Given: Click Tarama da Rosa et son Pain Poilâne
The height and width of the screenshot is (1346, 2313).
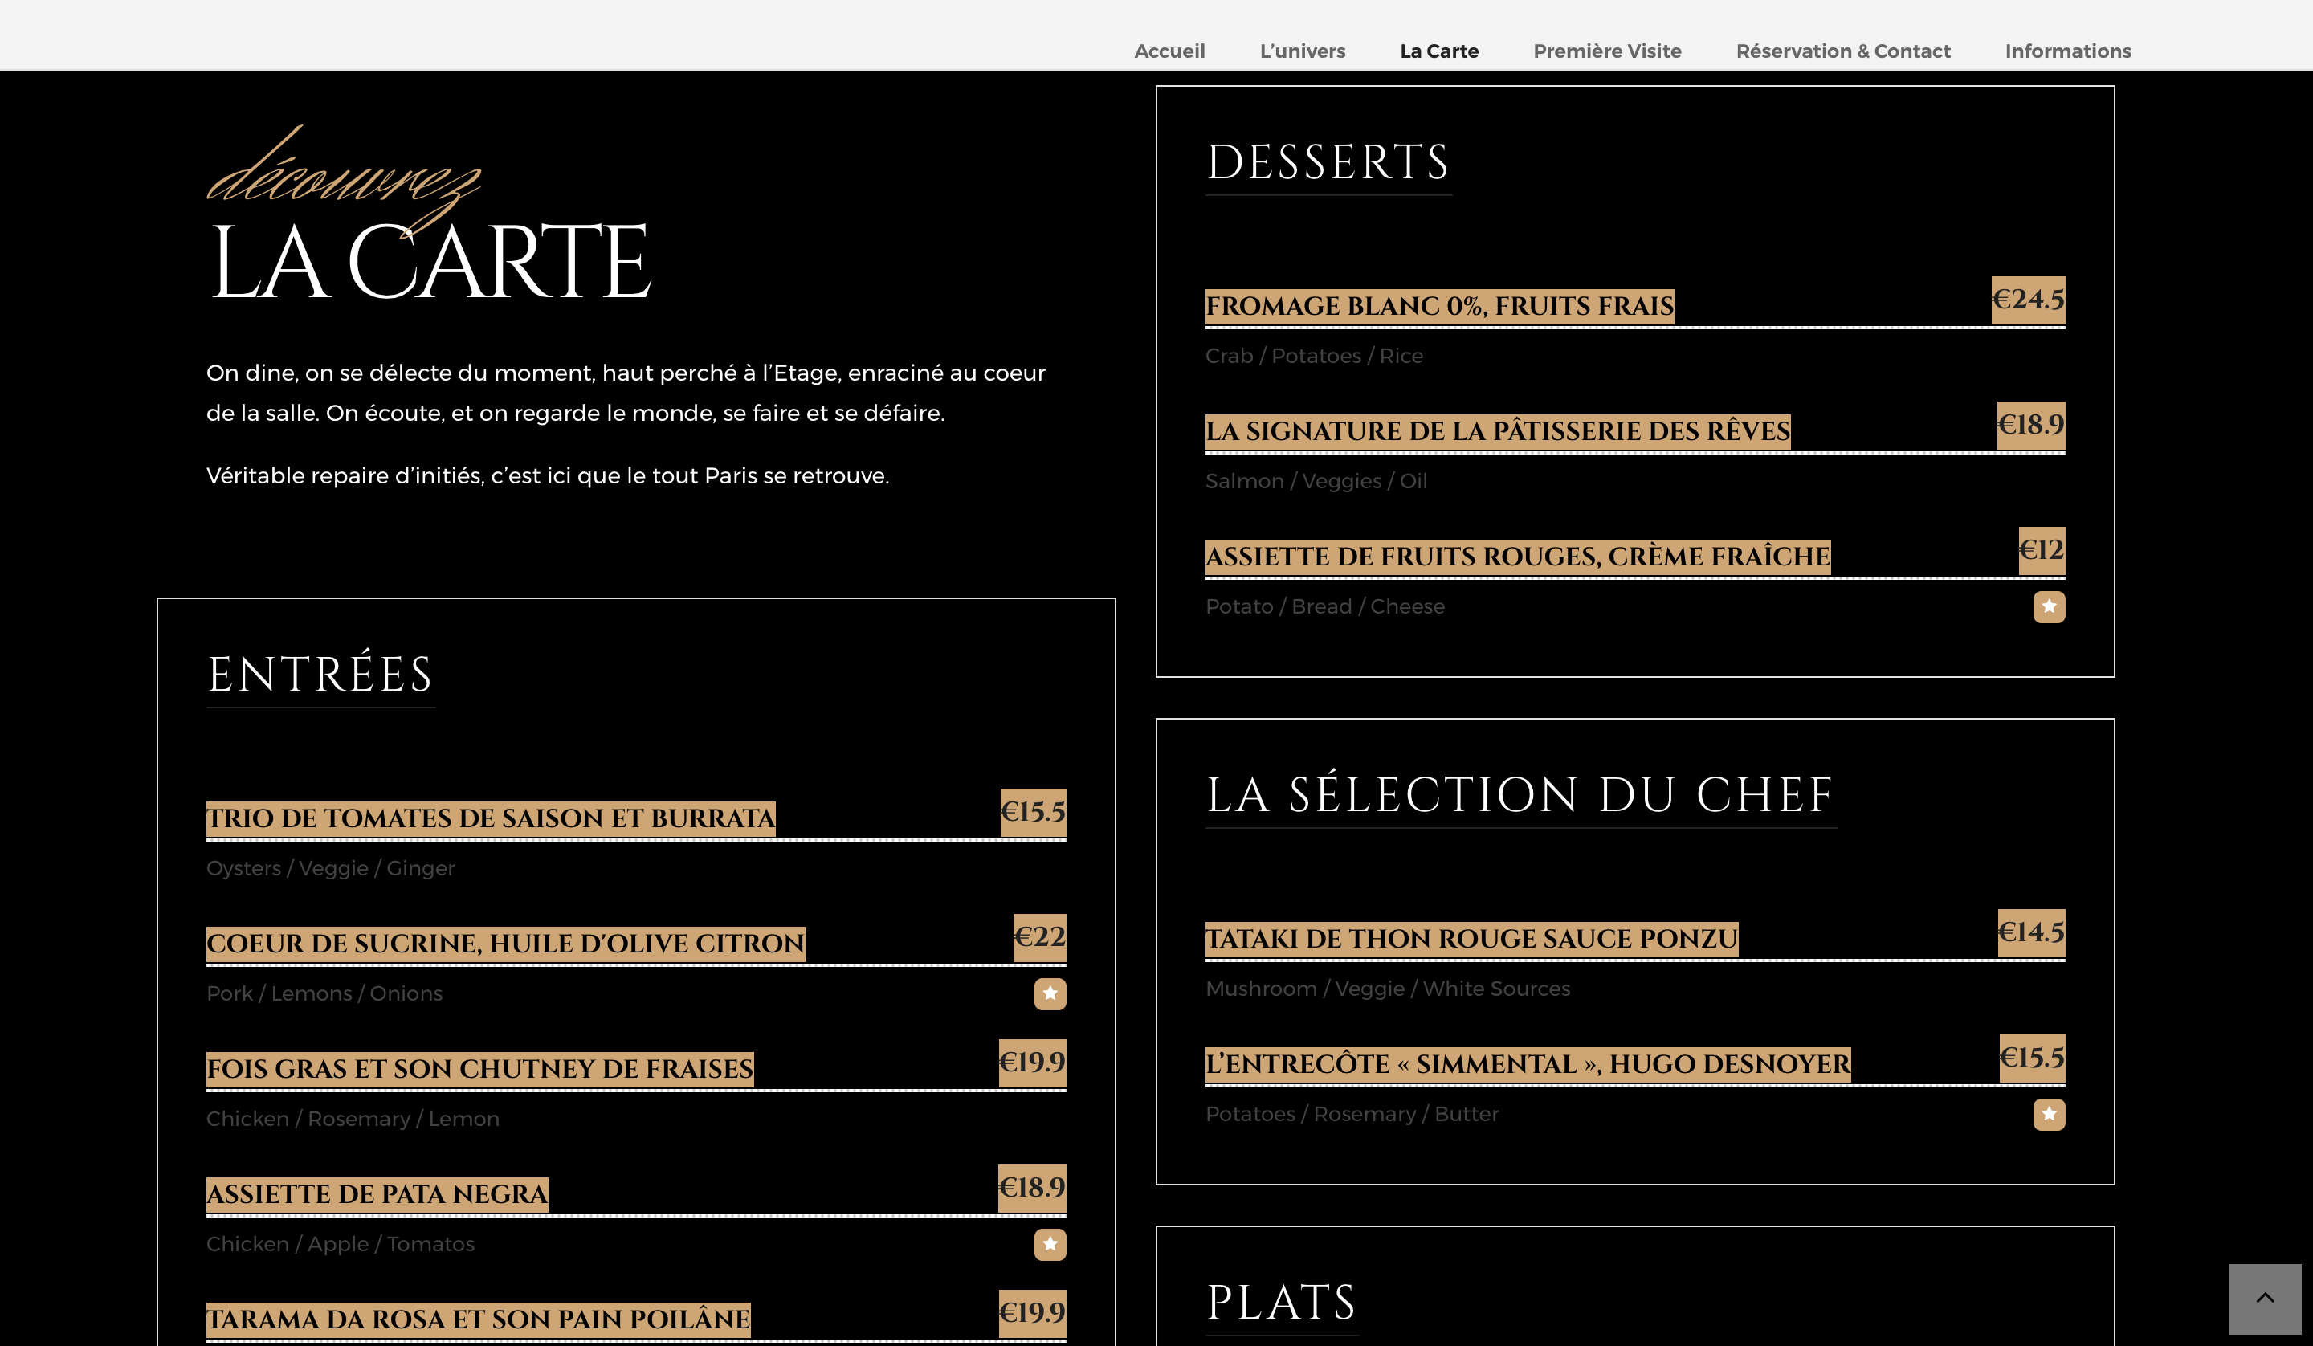Looking at the screenshot, I should [x=478, y=1319].
